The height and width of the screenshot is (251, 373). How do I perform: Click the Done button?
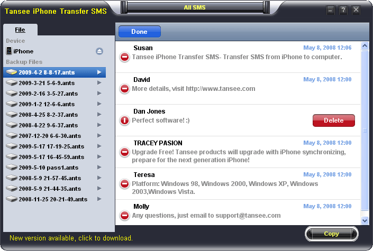[139, 32]
